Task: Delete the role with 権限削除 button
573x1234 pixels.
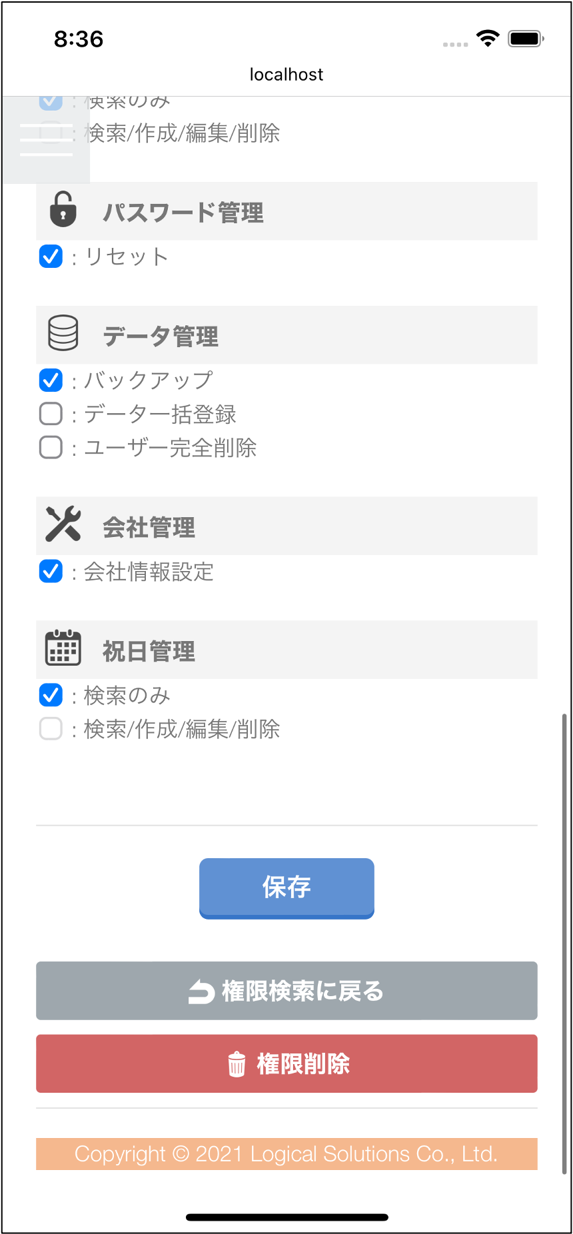Action: [286, 1063]
